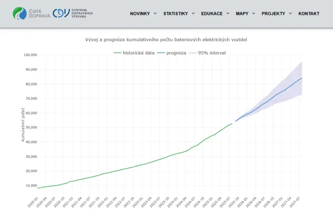Hide the 'prognóza' series via legend
This screenshot has width=333, height=213.
point(172,53)
